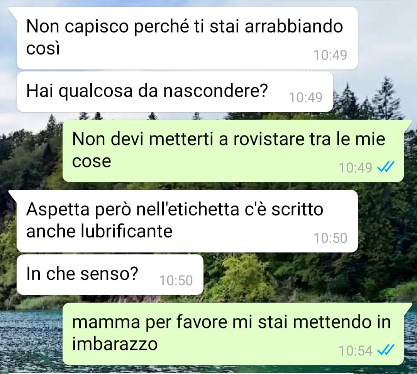Click the 10:54 timestamp on last message
This screenshot has width=417, height=374.
[x=355, y=350]
